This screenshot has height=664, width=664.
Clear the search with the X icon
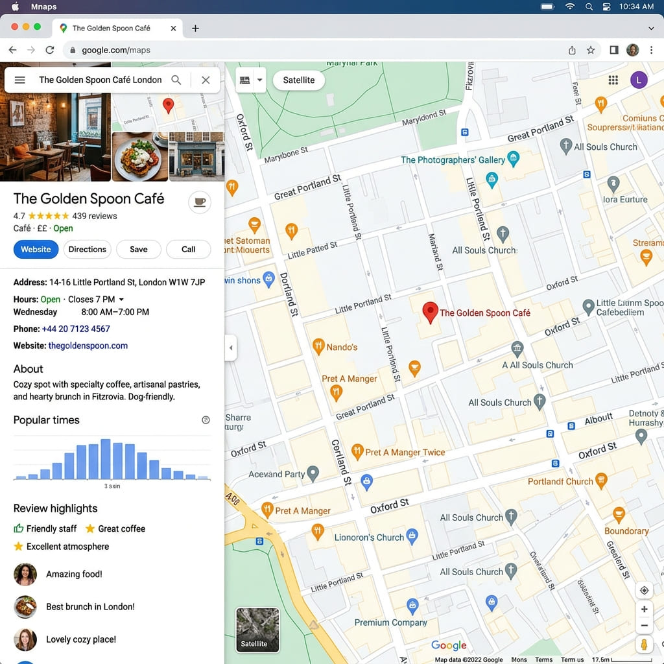(206, 80)
